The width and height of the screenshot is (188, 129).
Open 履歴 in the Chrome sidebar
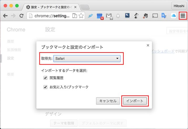click(11, 42)
